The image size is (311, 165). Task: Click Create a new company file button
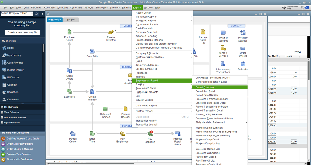(22, 32)
